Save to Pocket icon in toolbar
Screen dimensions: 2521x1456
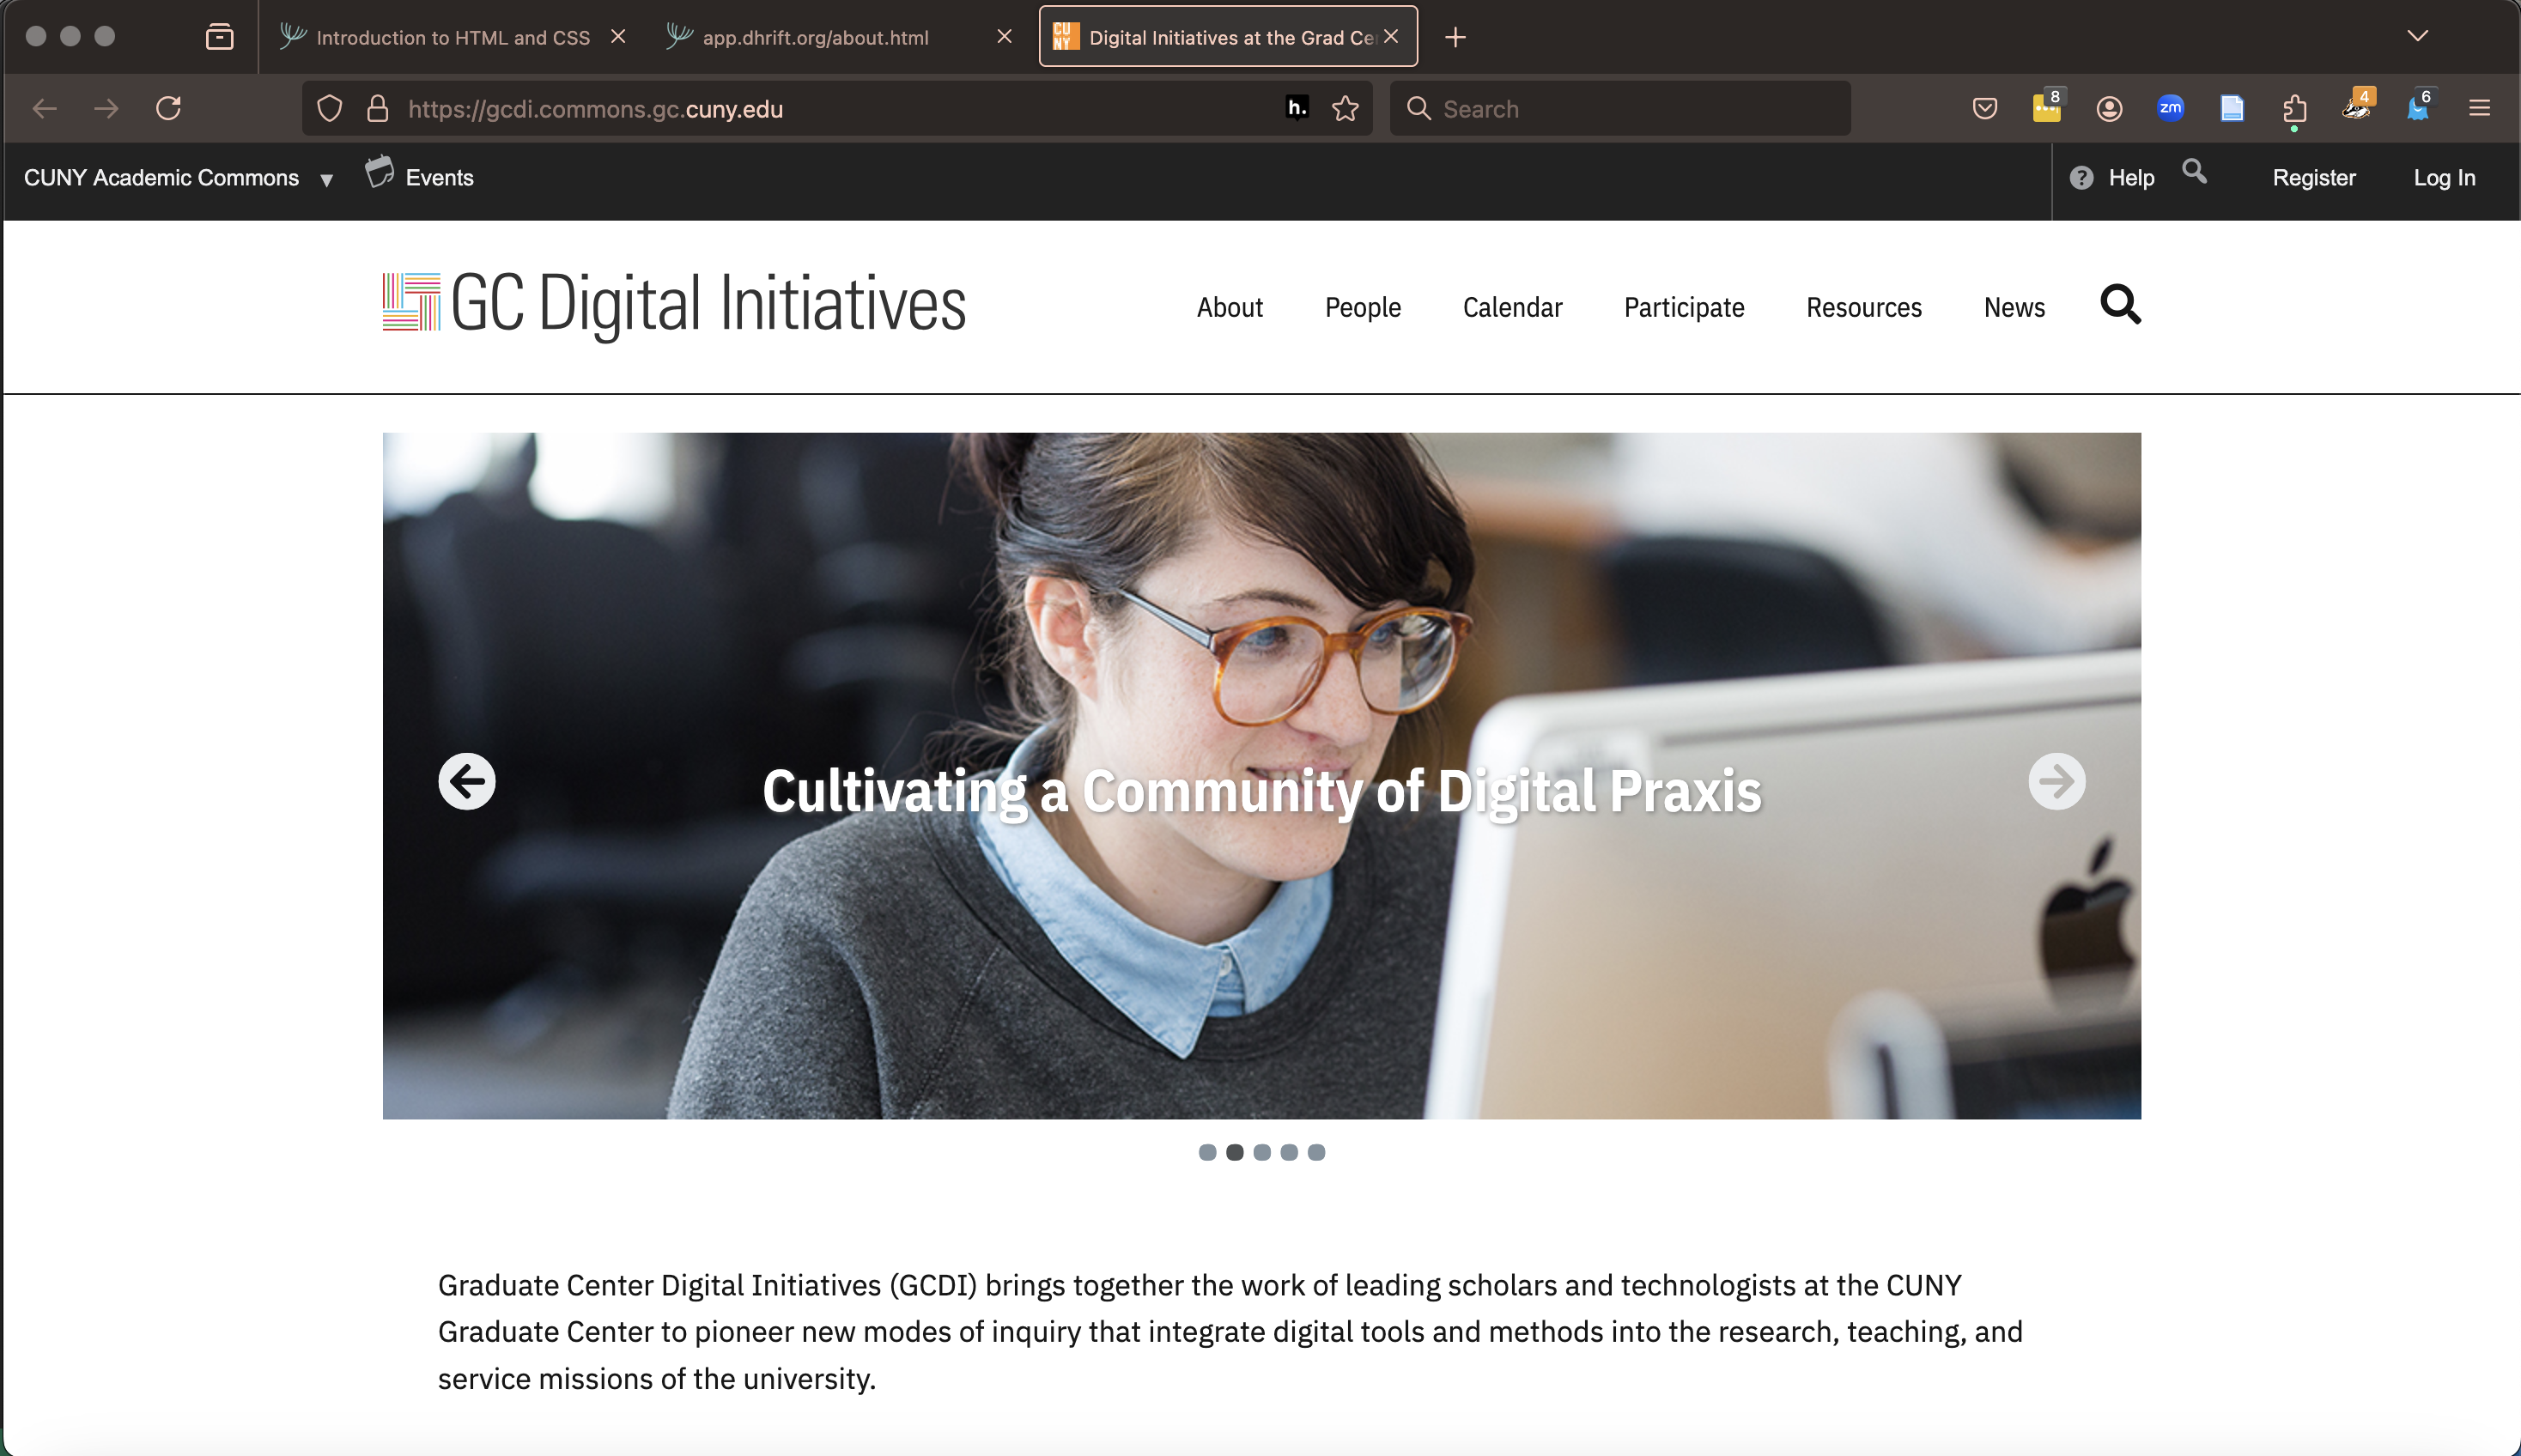click(1985, 109)
